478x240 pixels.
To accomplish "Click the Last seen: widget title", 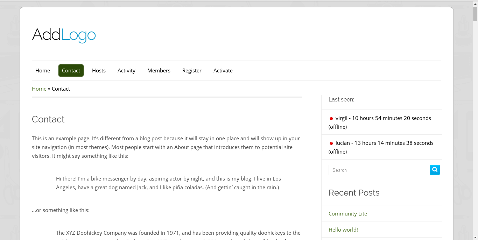I will point(341,99).
